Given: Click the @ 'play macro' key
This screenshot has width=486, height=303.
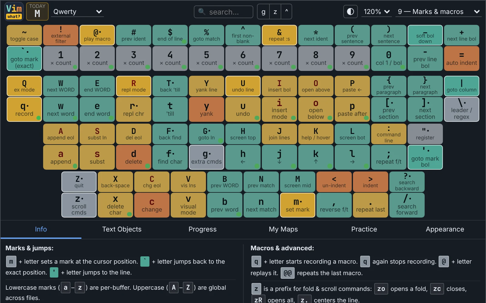Looking at the screenshot, I should coord(97,35).
